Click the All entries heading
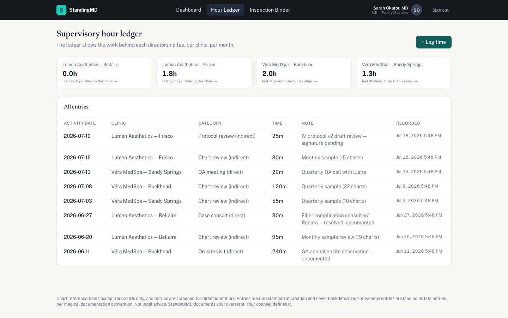This screenshot has width=508, height=318. pos(76,107)
